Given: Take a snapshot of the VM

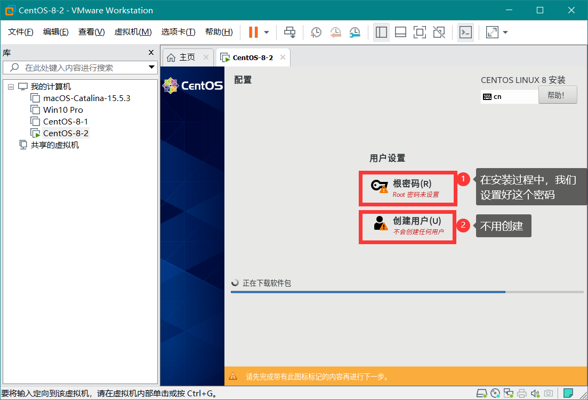Looking at the screenshot, I should pos(316,32).
